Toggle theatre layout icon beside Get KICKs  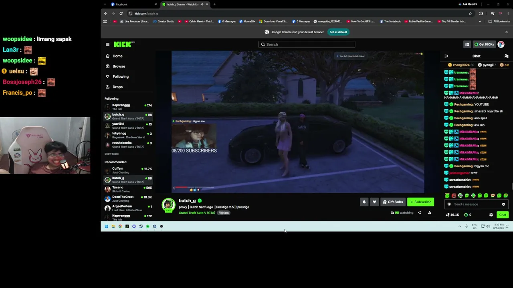467,44
